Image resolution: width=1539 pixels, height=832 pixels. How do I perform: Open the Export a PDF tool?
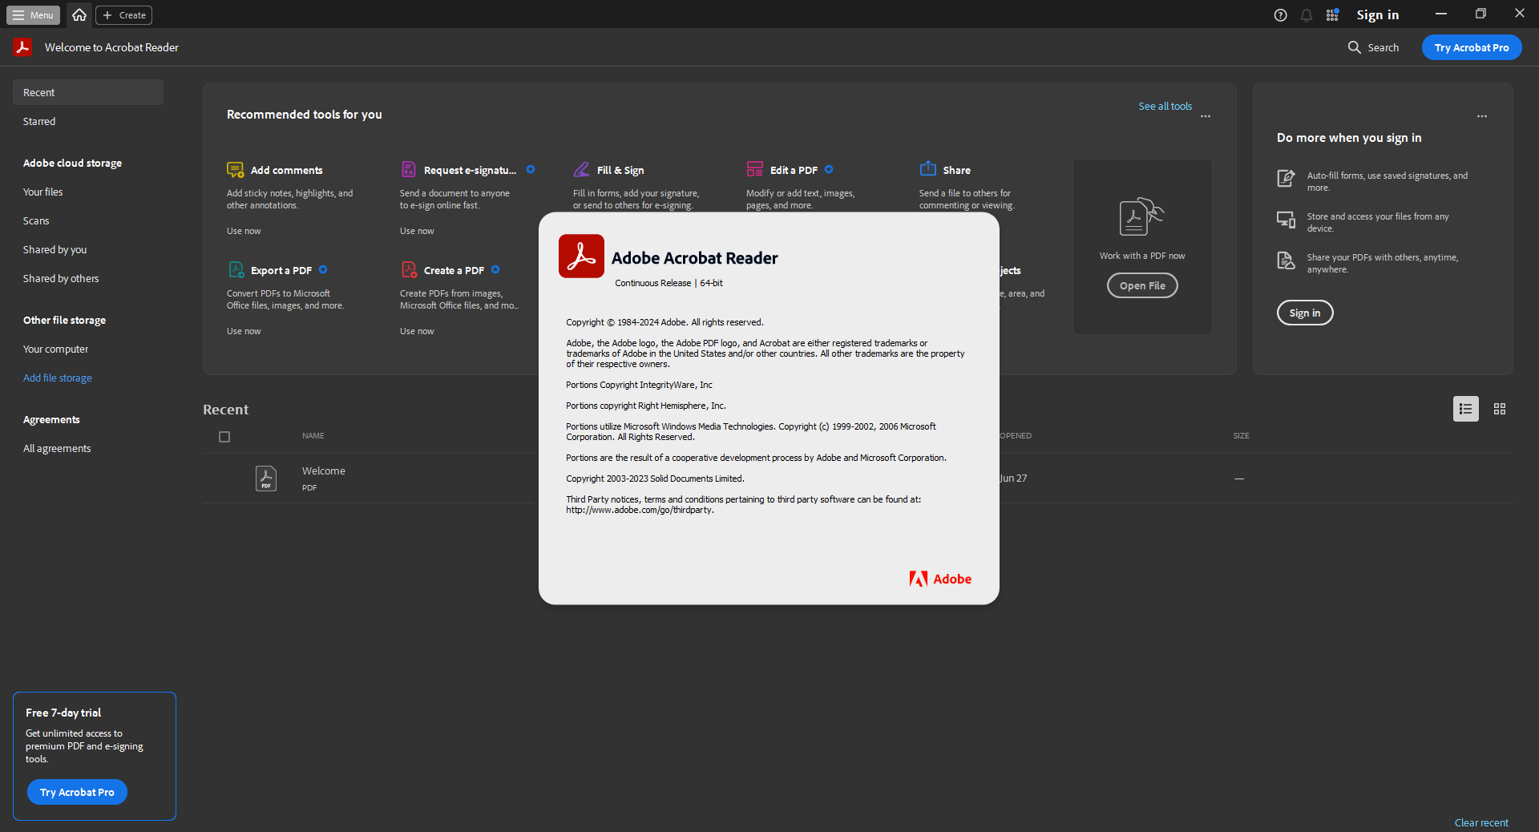tap(235, 270)
